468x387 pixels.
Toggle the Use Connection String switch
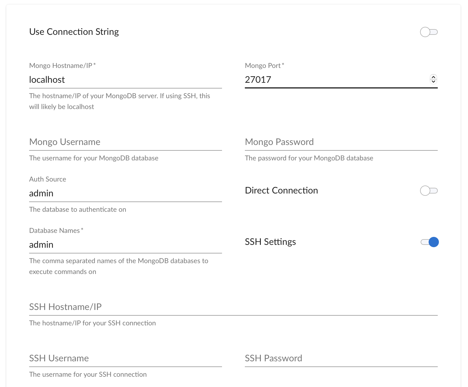429,32
